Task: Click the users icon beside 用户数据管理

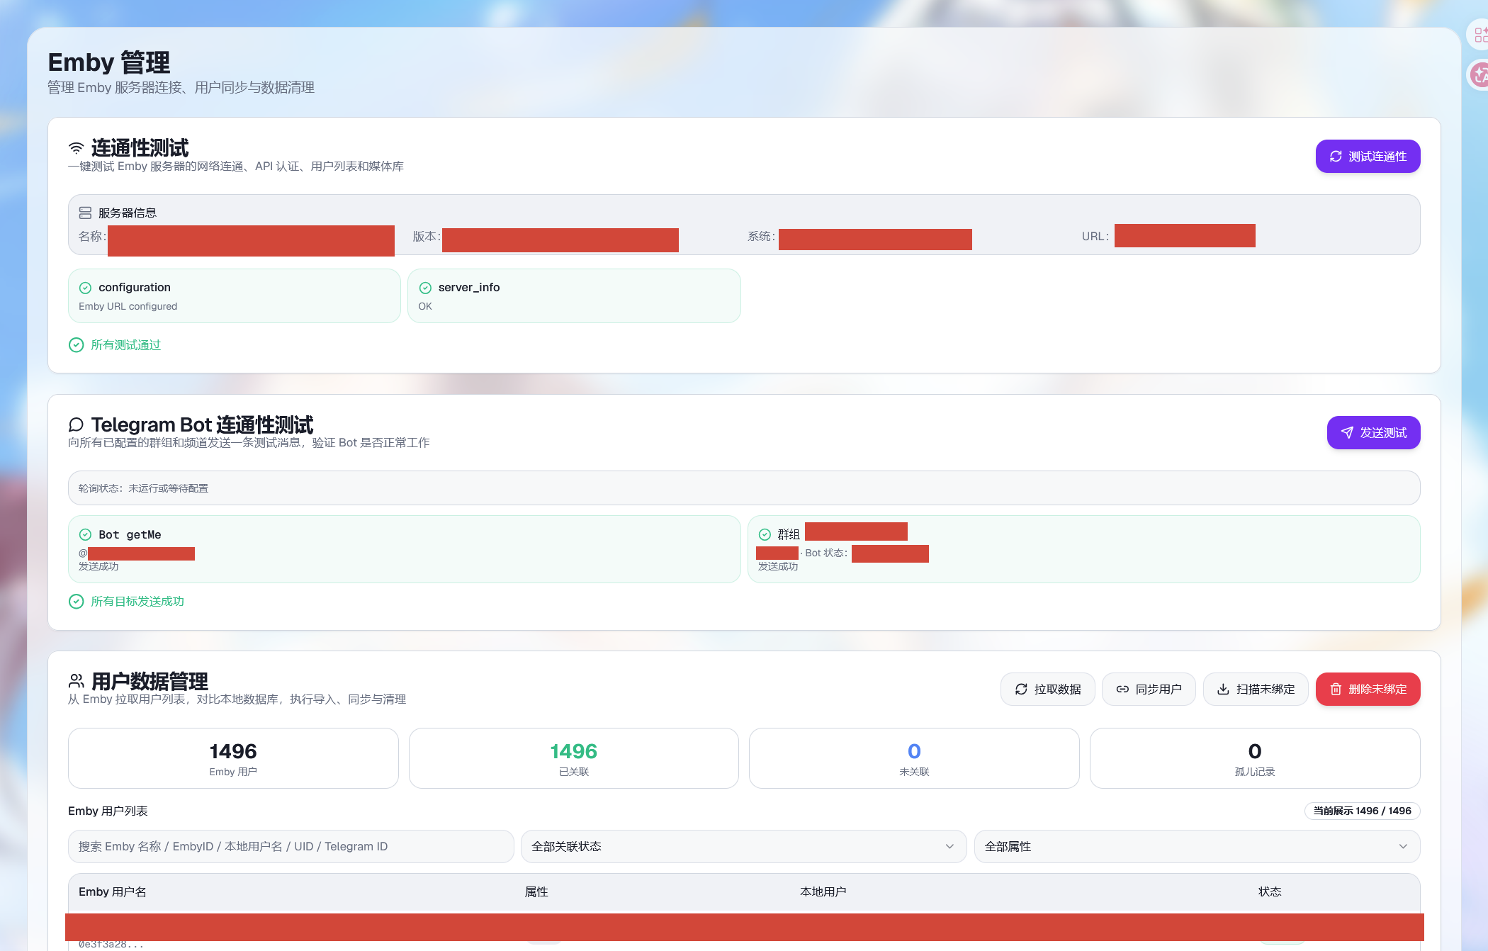Action: tap(76, 681)
